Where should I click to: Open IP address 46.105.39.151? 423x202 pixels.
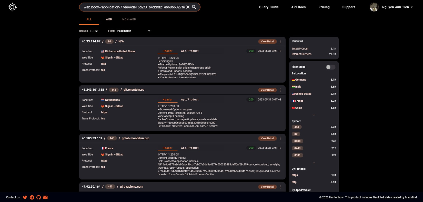coord(92,138)
